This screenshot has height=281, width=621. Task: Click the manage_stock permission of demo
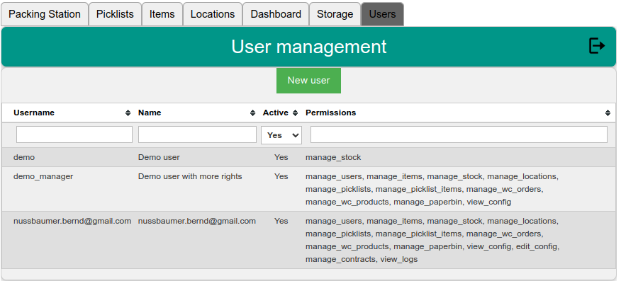click(x=333, y=157)
